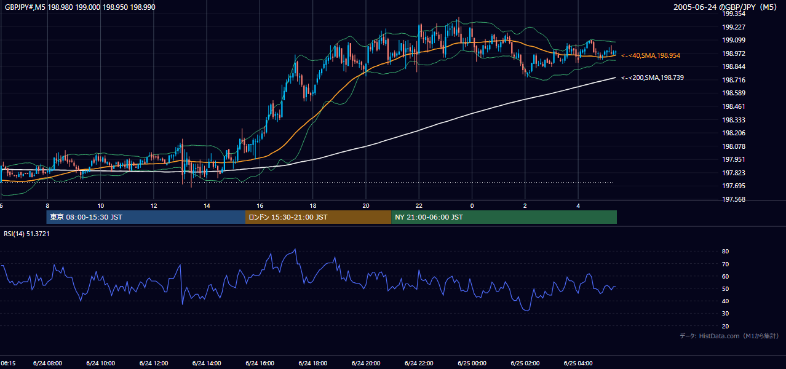Screen dimensions: 786x369
Task: Click RSI scale level 50
Action: (x=725, y=288)
